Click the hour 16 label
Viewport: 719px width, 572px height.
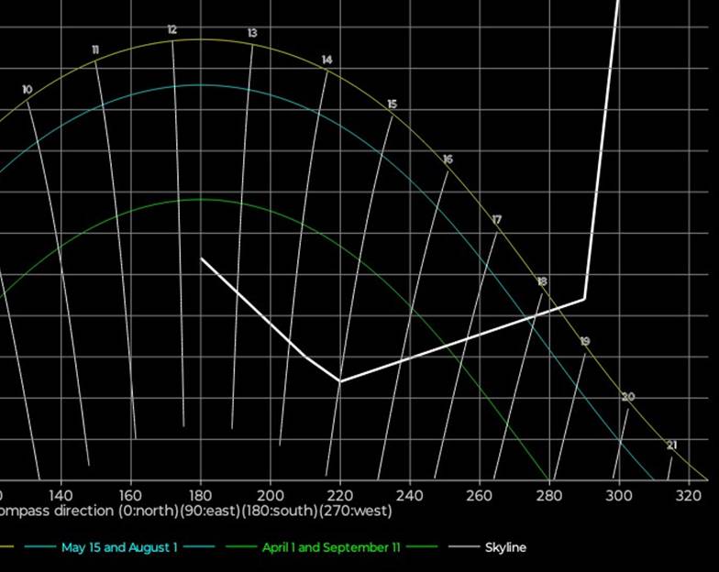tap(447, 159)
